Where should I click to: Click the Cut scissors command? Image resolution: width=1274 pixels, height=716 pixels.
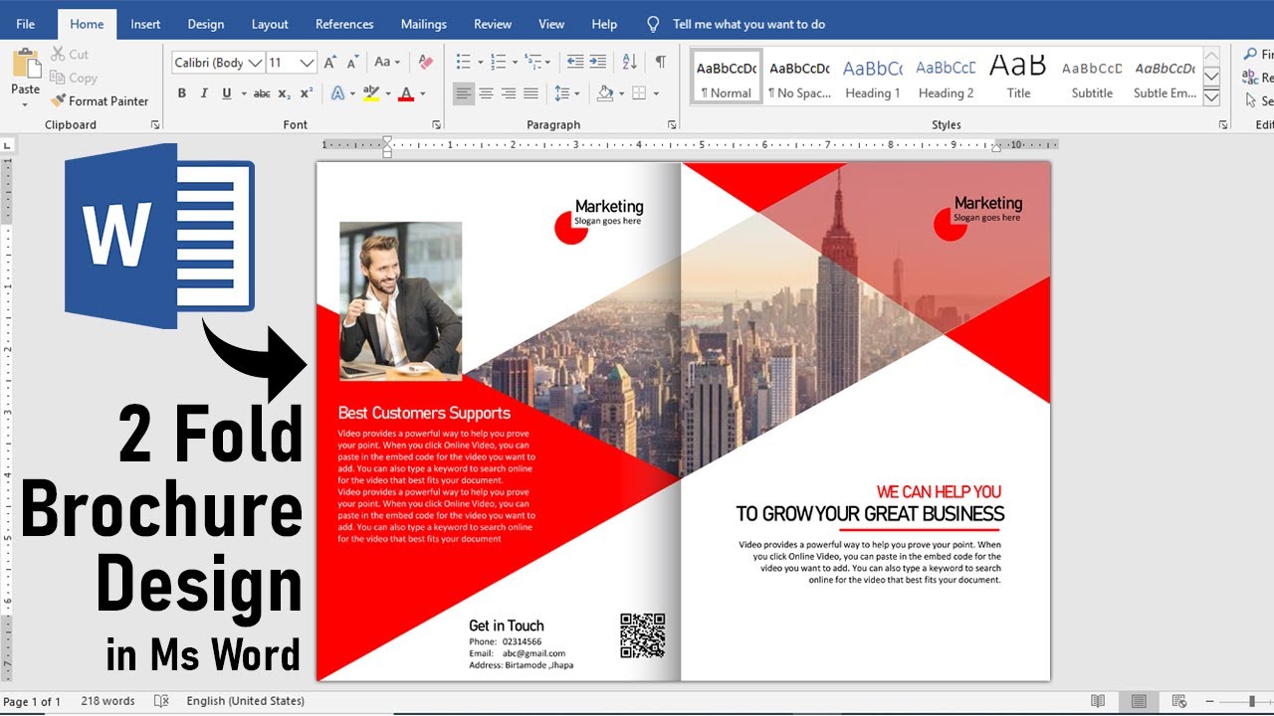tap(70, 55)
